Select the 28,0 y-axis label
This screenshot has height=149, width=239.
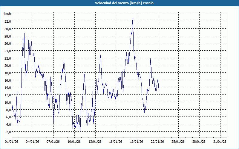[7, 36]
